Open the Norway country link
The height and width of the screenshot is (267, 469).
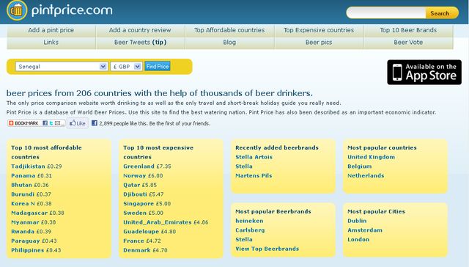tap(134, 176)
